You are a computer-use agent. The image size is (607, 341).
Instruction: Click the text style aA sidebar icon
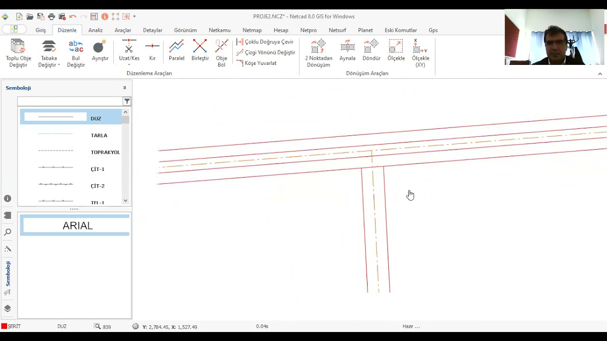[x=8, y=293]
